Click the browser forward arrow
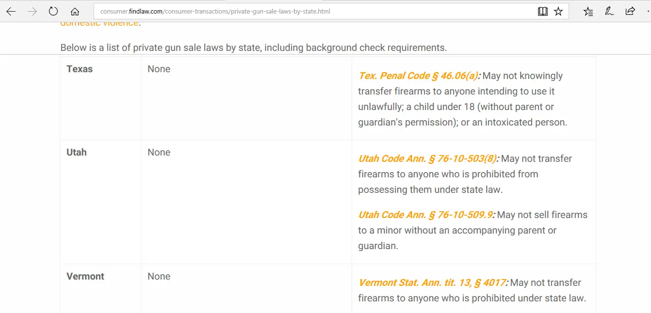 click(33, 11)
